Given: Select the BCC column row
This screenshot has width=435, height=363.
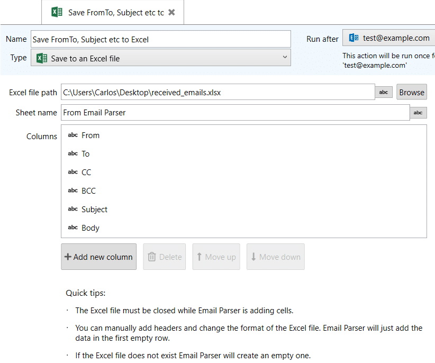Looking at the screenshot, I should (x=244, y=191).
